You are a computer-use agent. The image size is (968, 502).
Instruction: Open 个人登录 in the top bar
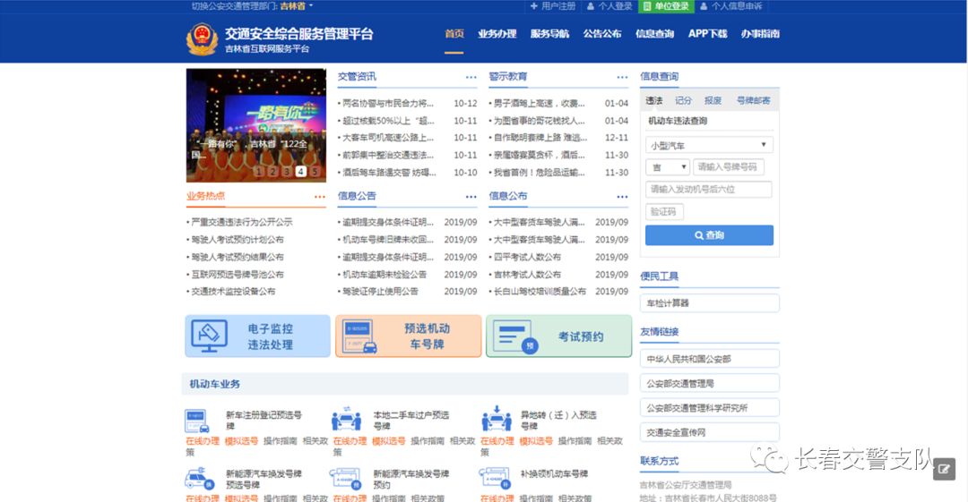click(x=609, y=6)
